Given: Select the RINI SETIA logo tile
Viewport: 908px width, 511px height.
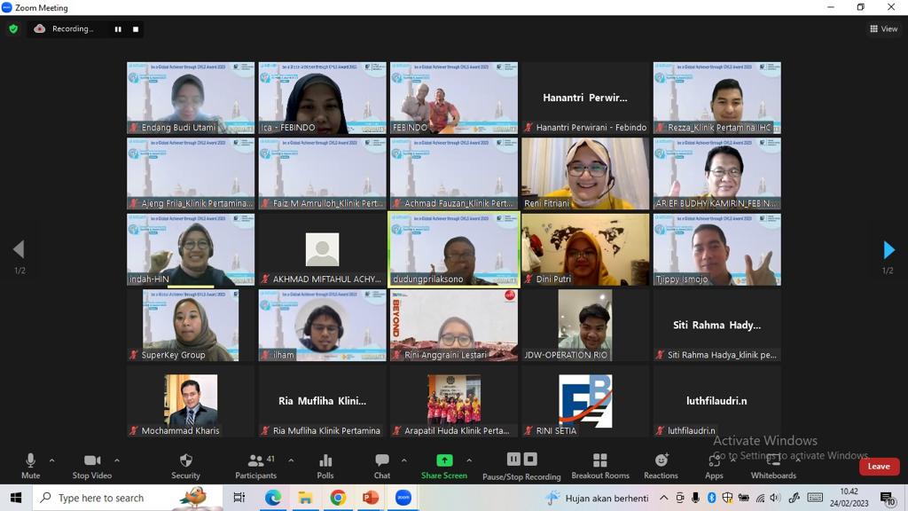Looking at the screenshot, I should coord(585,402).
